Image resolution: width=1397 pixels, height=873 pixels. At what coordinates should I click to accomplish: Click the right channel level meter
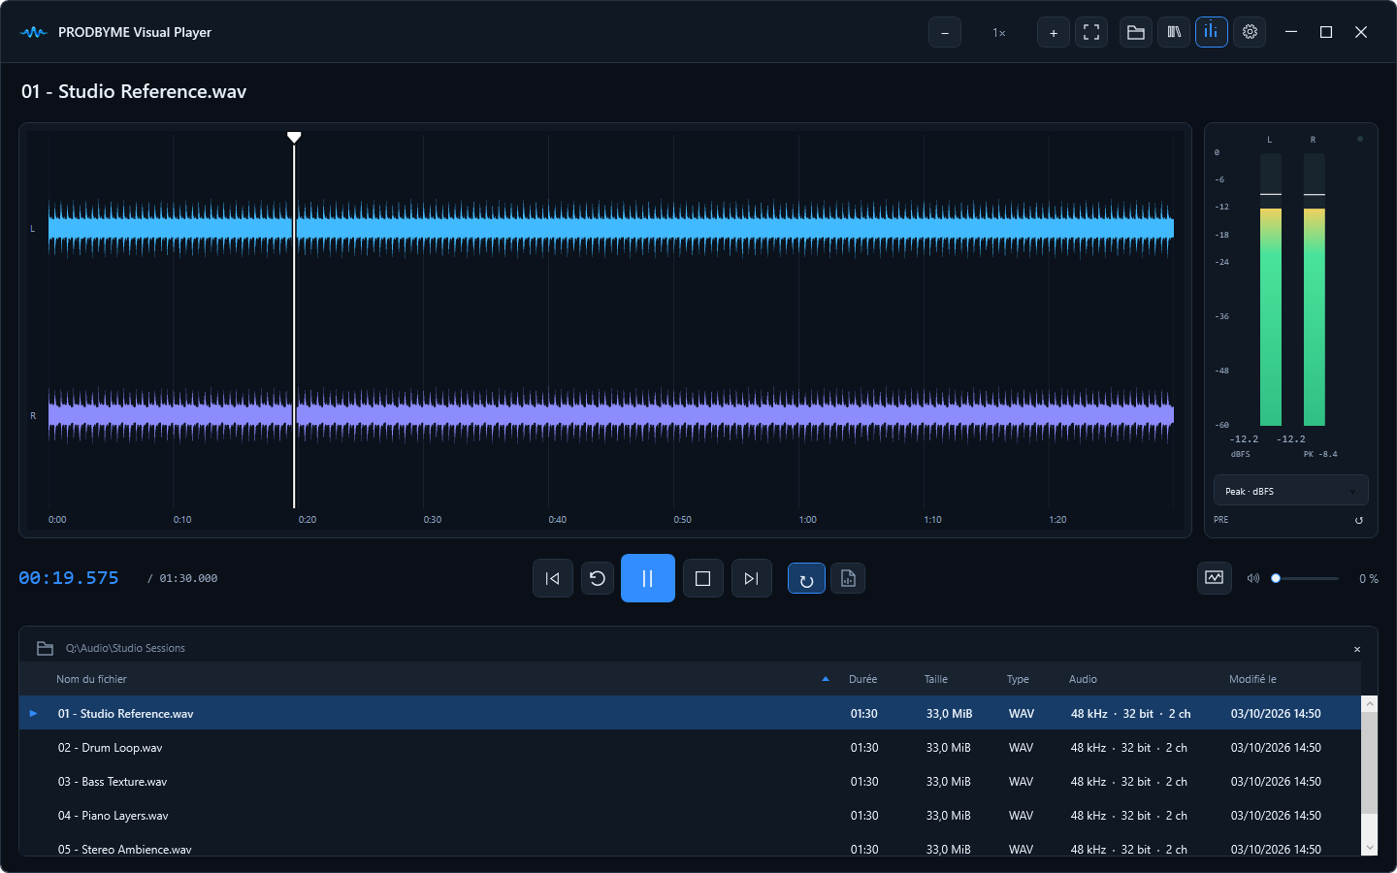coord(1315,289)
